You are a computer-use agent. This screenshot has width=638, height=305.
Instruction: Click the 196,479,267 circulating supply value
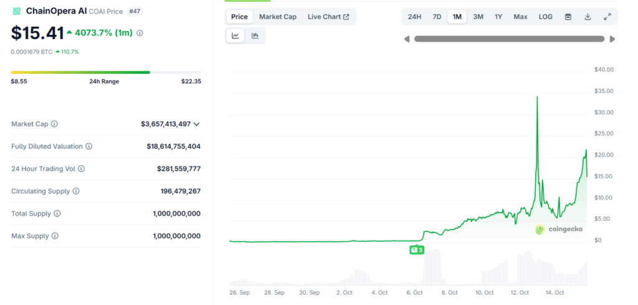coord(181,191)
